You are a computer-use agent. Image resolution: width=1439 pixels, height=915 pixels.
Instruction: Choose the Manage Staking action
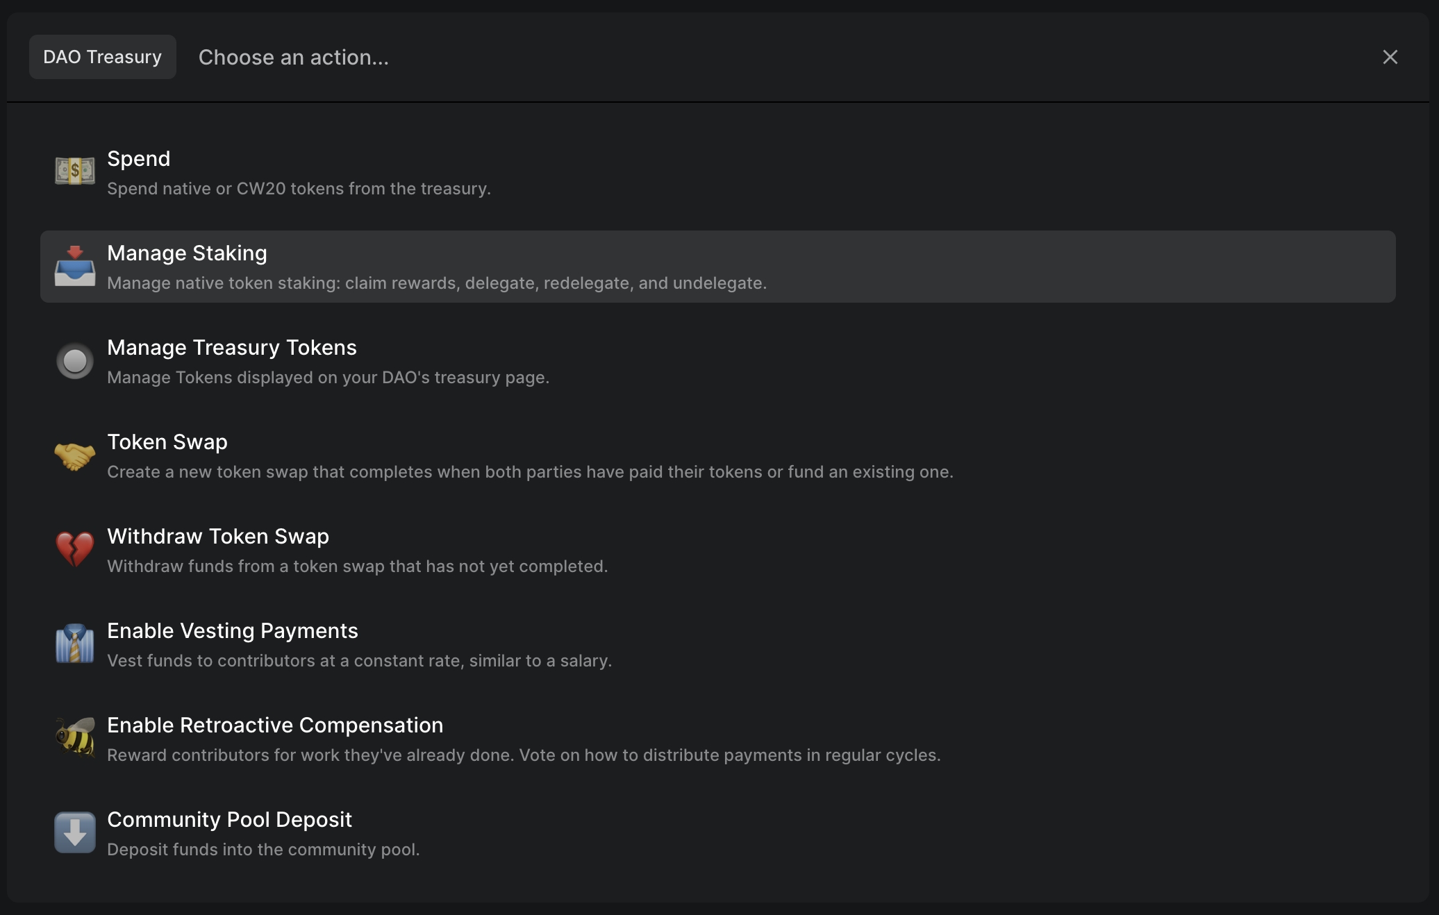click(x=187, y=253)
